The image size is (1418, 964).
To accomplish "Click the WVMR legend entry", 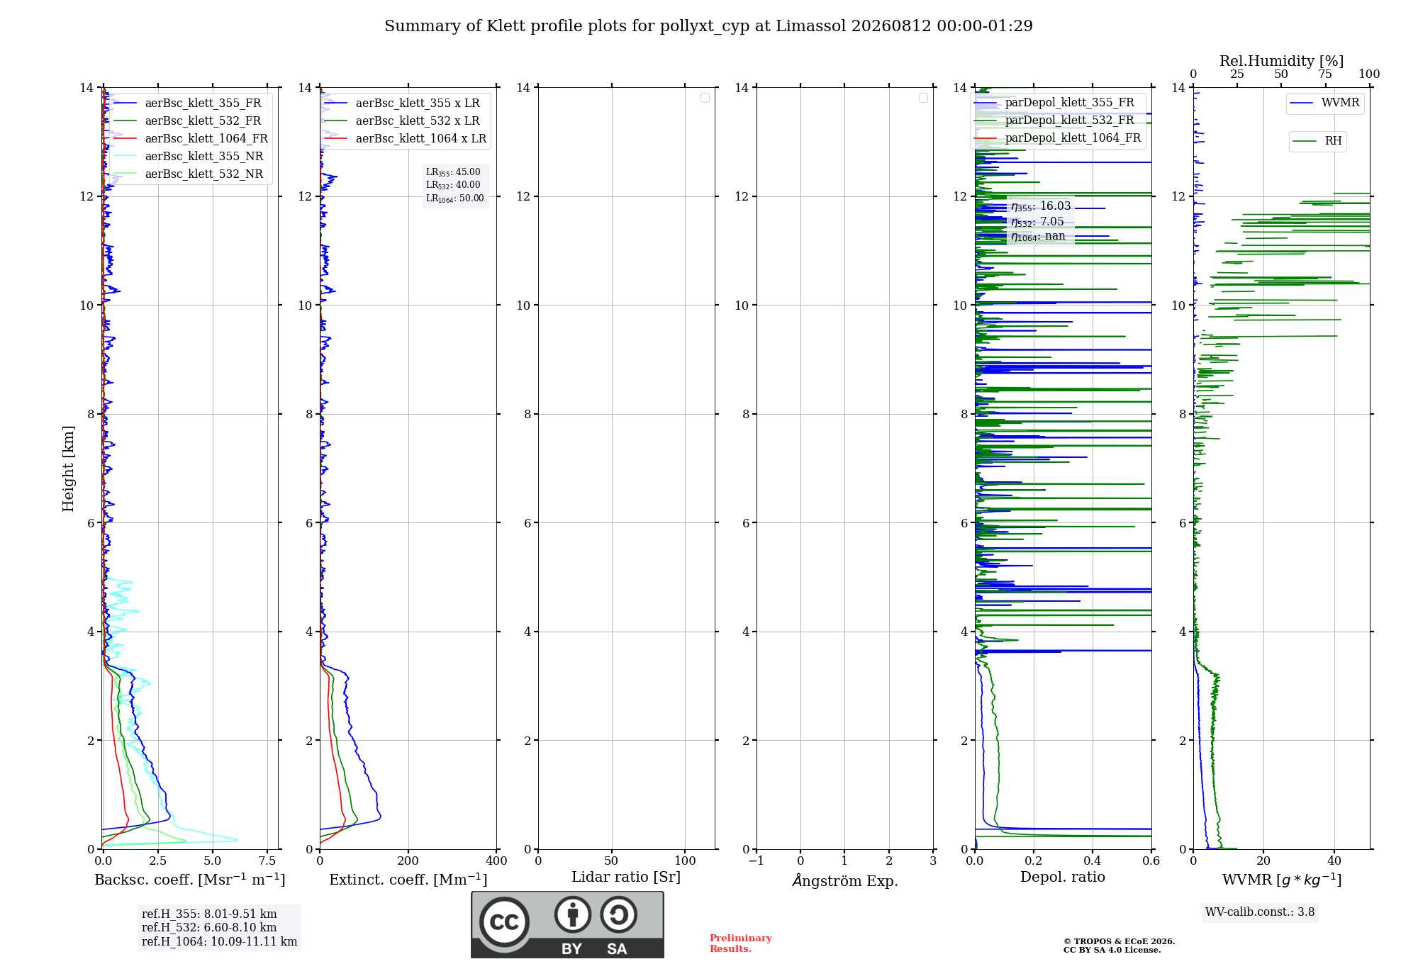I will pyautogui.click(x=1324, y=103).
